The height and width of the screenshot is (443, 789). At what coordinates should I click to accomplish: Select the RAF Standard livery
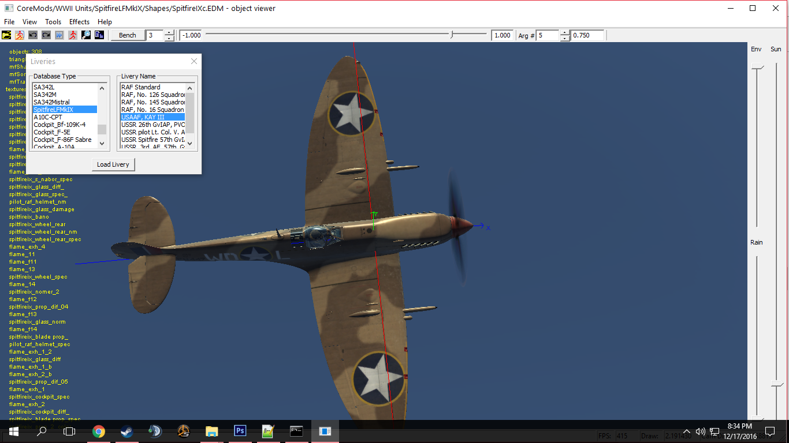152,87
